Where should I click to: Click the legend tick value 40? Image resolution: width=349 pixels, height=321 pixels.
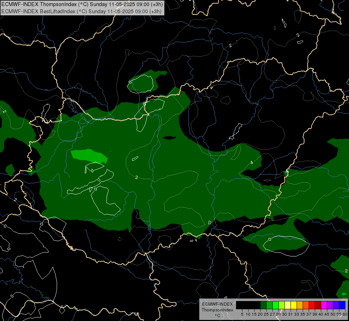coord(321,314)
